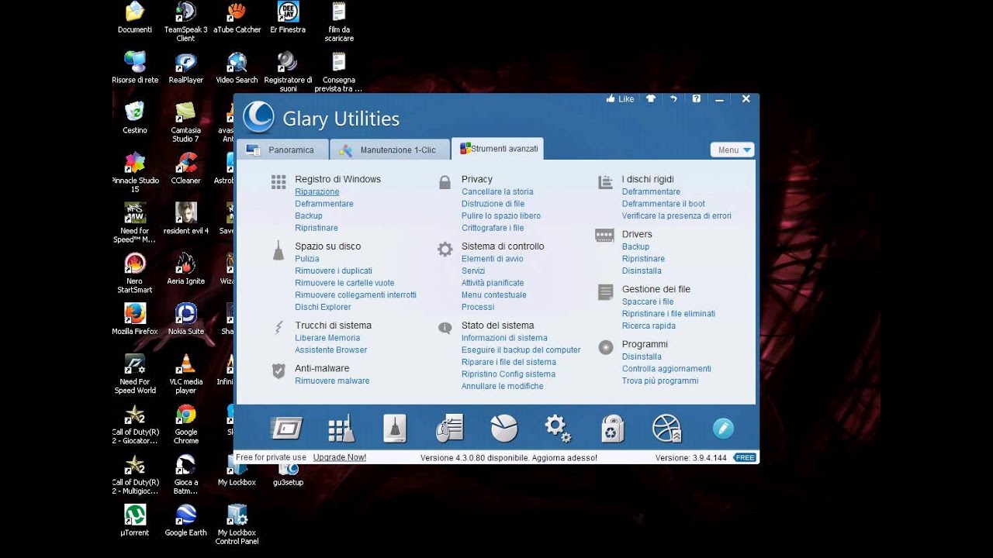Click the curved arrow icon in title bar

coord(673,99)
